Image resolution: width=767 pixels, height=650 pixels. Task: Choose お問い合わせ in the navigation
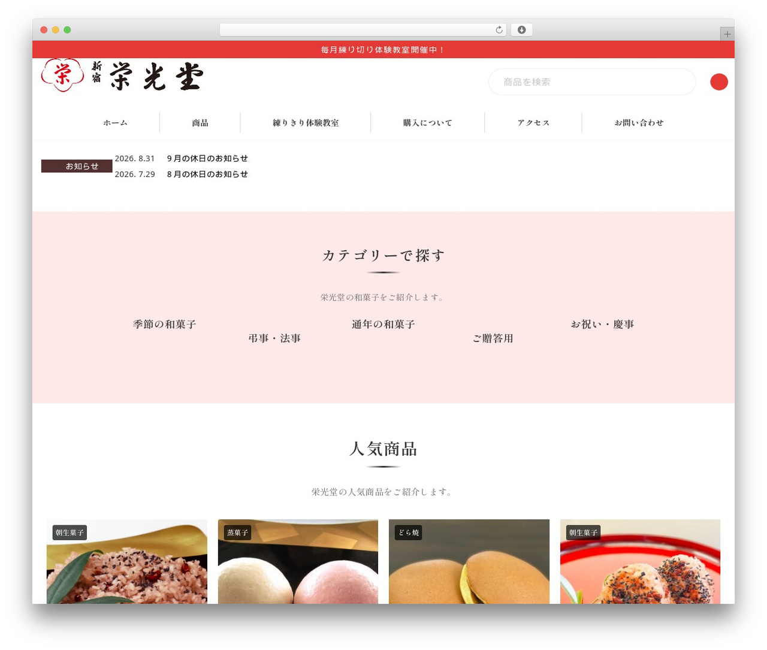639,123
